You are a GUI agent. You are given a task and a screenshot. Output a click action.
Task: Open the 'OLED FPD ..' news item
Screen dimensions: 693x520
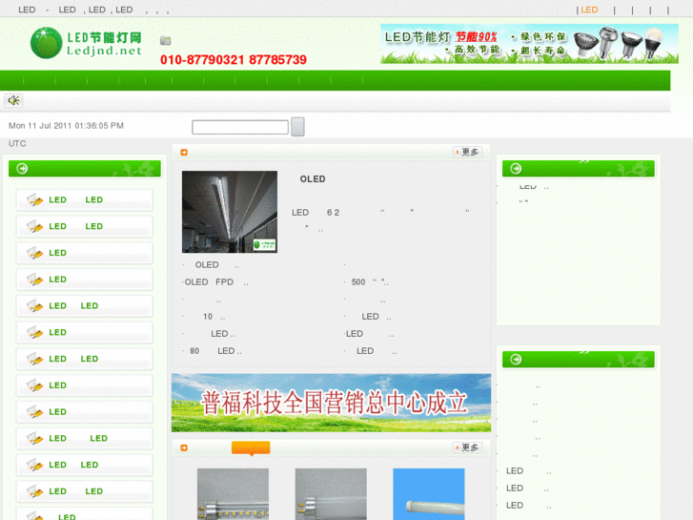click(216, 281)
